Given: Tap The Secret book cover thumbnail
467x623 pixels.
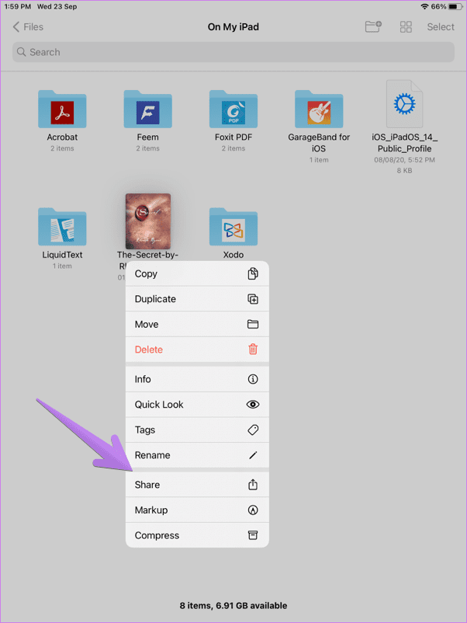Looking at the screenshot, I should [x=148, y=221].
